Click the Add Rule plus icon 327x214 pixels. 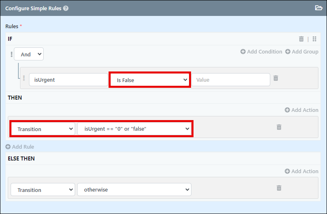coord(8,147)
